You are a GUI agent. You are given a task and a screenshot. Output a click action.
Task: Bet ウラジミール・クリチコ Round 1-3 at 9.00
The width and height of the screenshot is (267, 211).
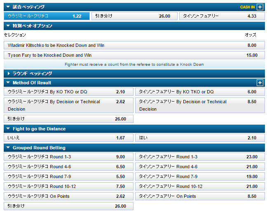click(68, 157)
